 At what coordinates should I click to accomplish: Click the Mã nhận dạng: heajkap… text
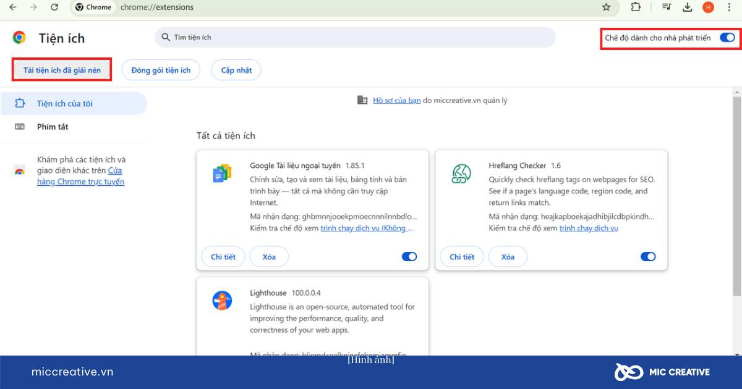click(x=571, y=217)
